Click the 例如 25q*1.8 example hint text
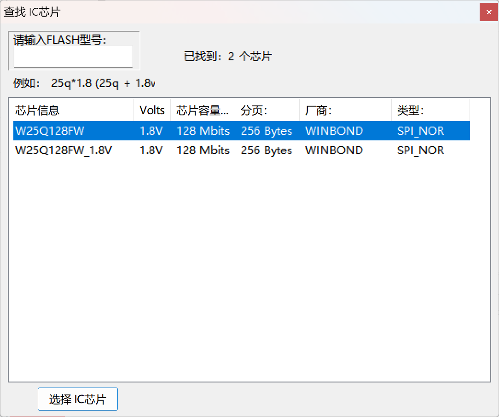This screenshot has height=417, width=499. point(85,83)
